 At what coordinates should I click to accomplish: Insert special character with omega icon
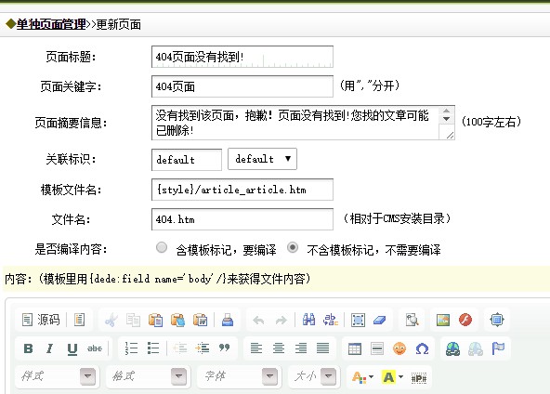(422, 348)
